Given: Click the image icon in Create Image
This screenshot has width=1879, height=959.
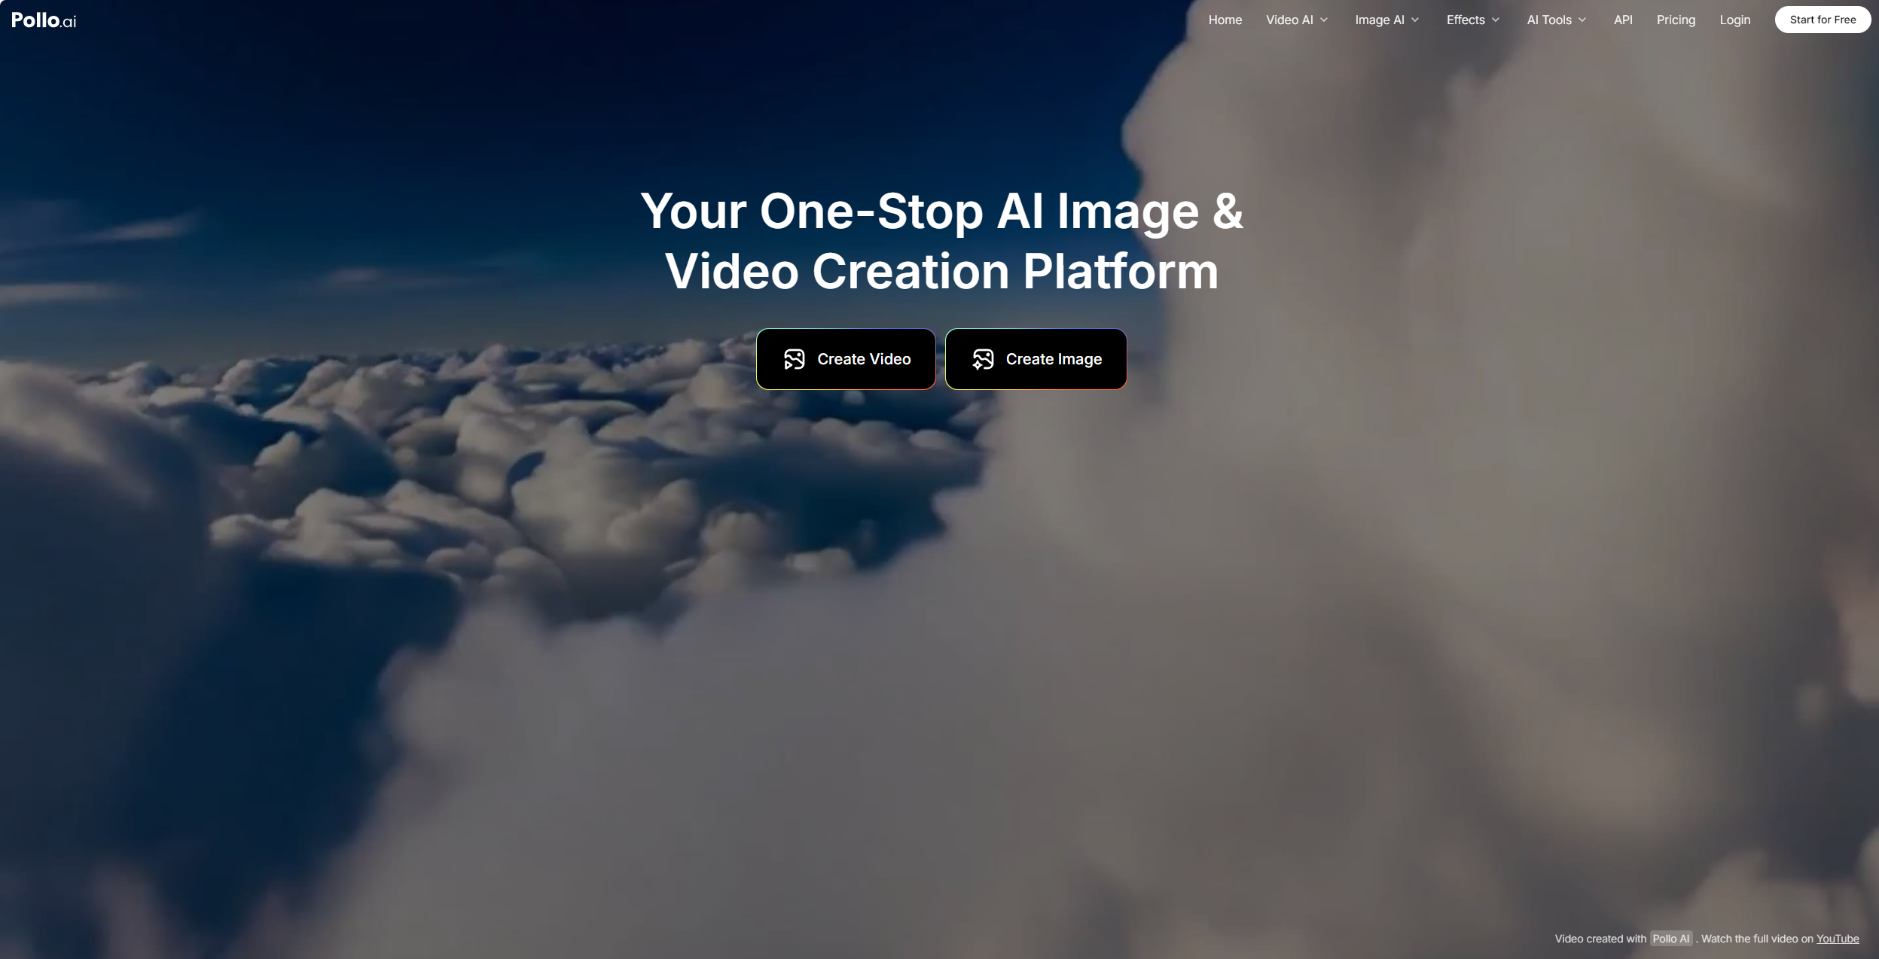Looking at the screenshot, I should [x=983, y=359].
